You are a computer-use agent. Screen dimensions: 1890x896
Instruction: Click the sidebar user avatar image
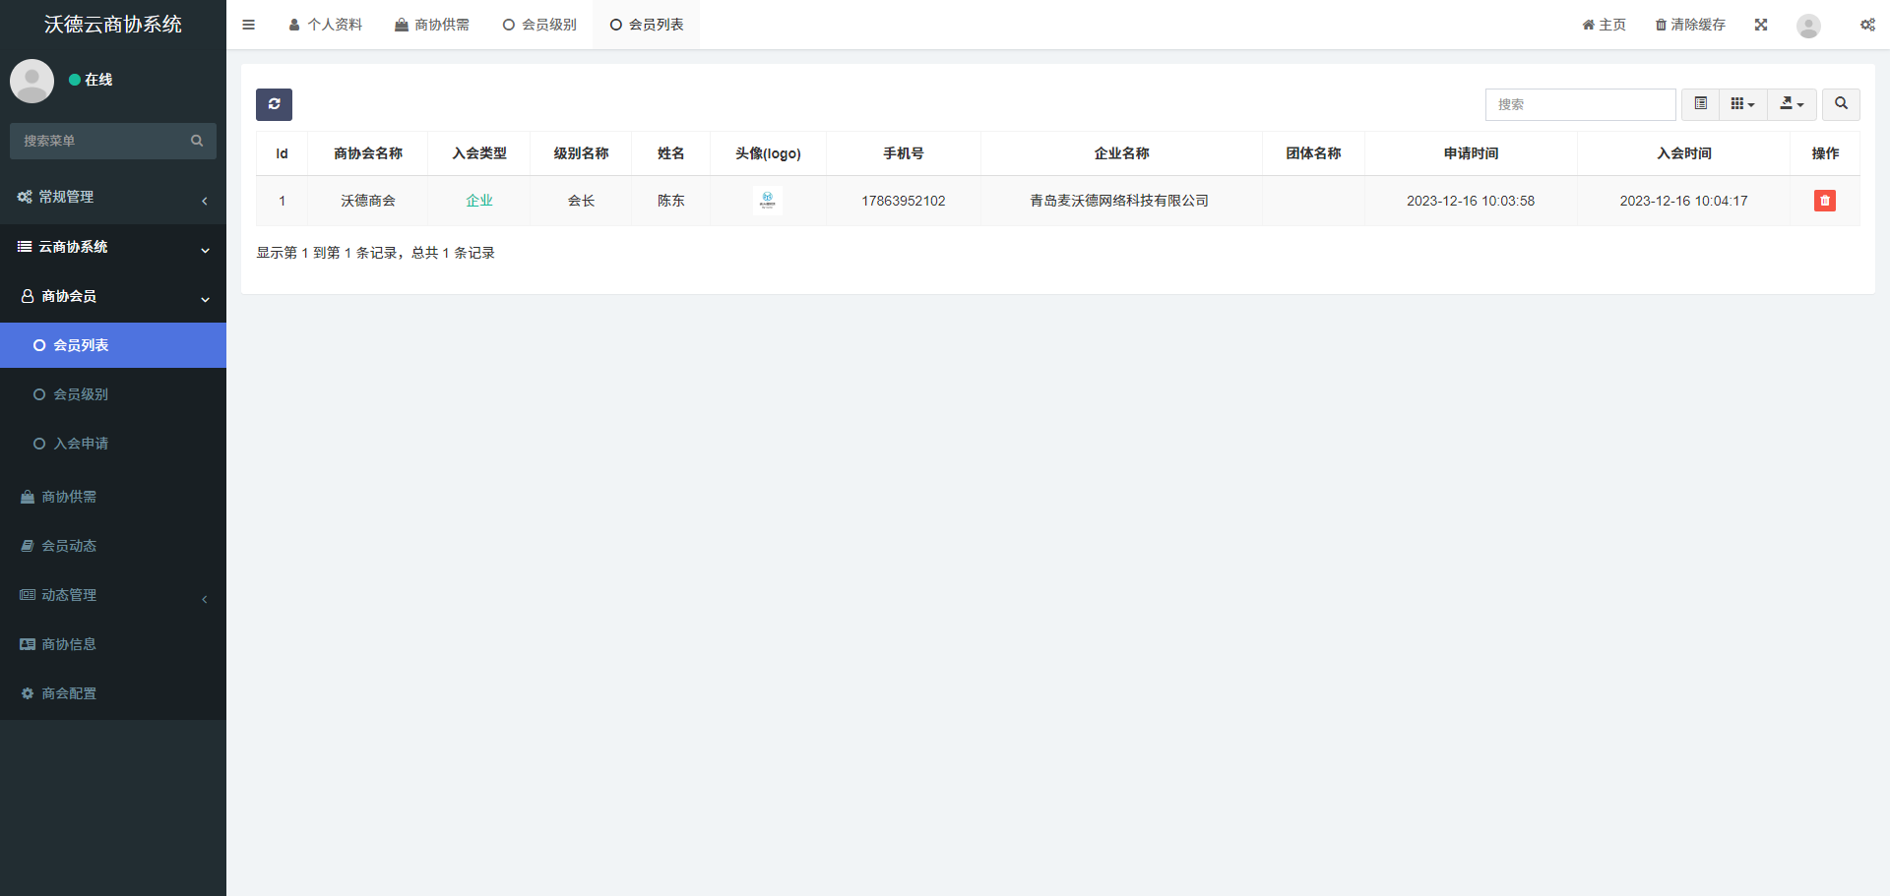pyautogui.click(x=31, y=81)
